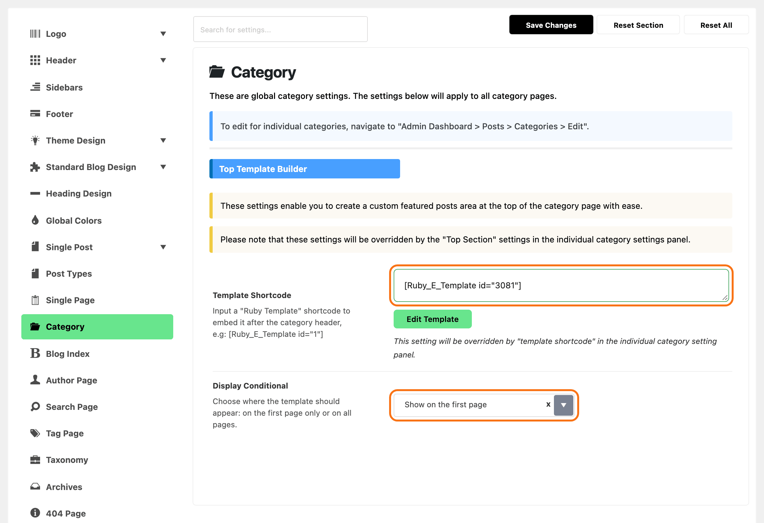Click the Logo barcode icon
This screenshot has height=523, width=764.
(35, 34)
